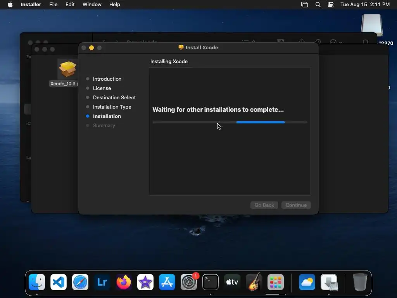Launch iMovie from the Dock
The height and width of the screenshot is (298, 397).
pos(145,282)
